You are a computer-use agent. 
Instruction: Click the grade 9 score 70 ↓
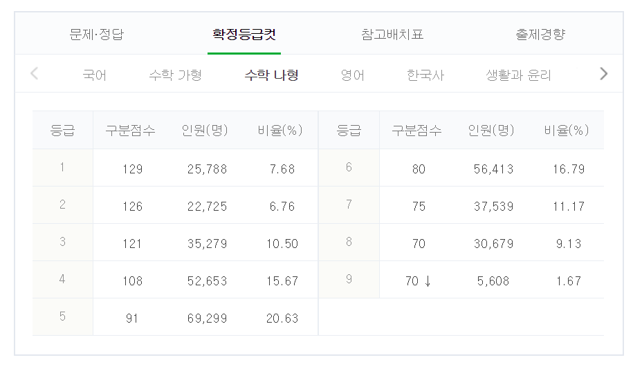[x=419, y=281]
